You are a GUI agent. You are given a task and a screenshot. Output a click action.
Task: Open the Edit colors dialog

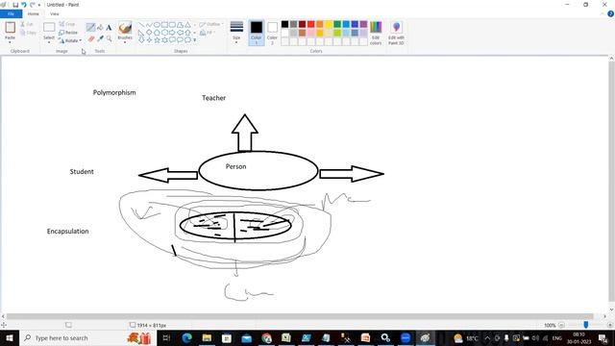tap(376, 33)
